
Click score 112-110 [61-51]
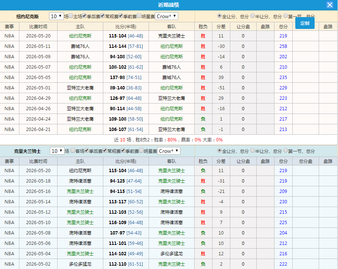(126, 264)
